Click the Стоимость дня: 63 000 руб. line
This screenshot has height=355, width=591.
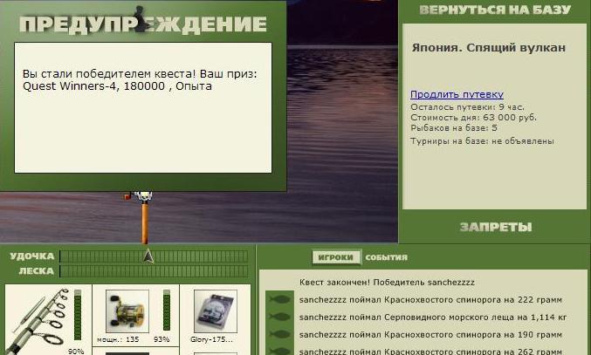point(473,118)
